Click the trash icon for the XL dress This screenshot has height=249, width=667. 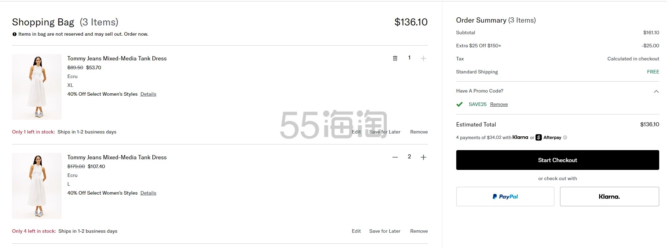pyautogui.click(x=395, y=58)
